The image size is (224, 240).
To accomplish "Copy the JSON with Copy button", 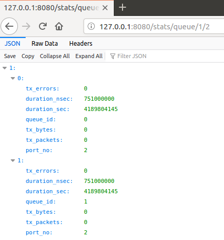I will click(28, 56).
